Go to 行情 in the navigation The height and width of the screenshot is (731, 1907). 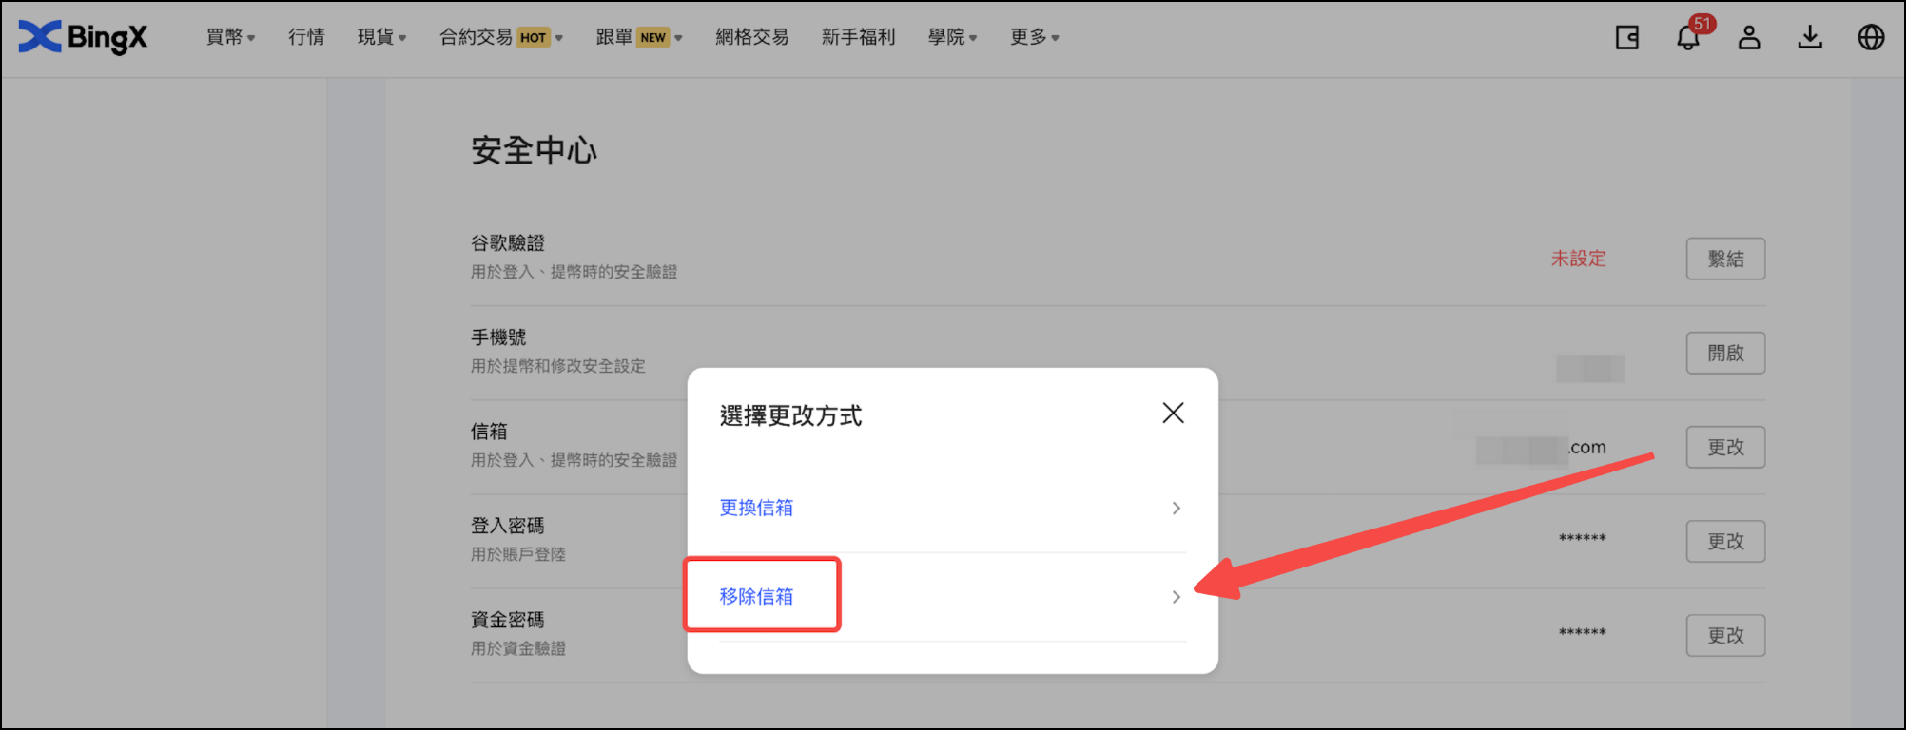coord(306,38)
